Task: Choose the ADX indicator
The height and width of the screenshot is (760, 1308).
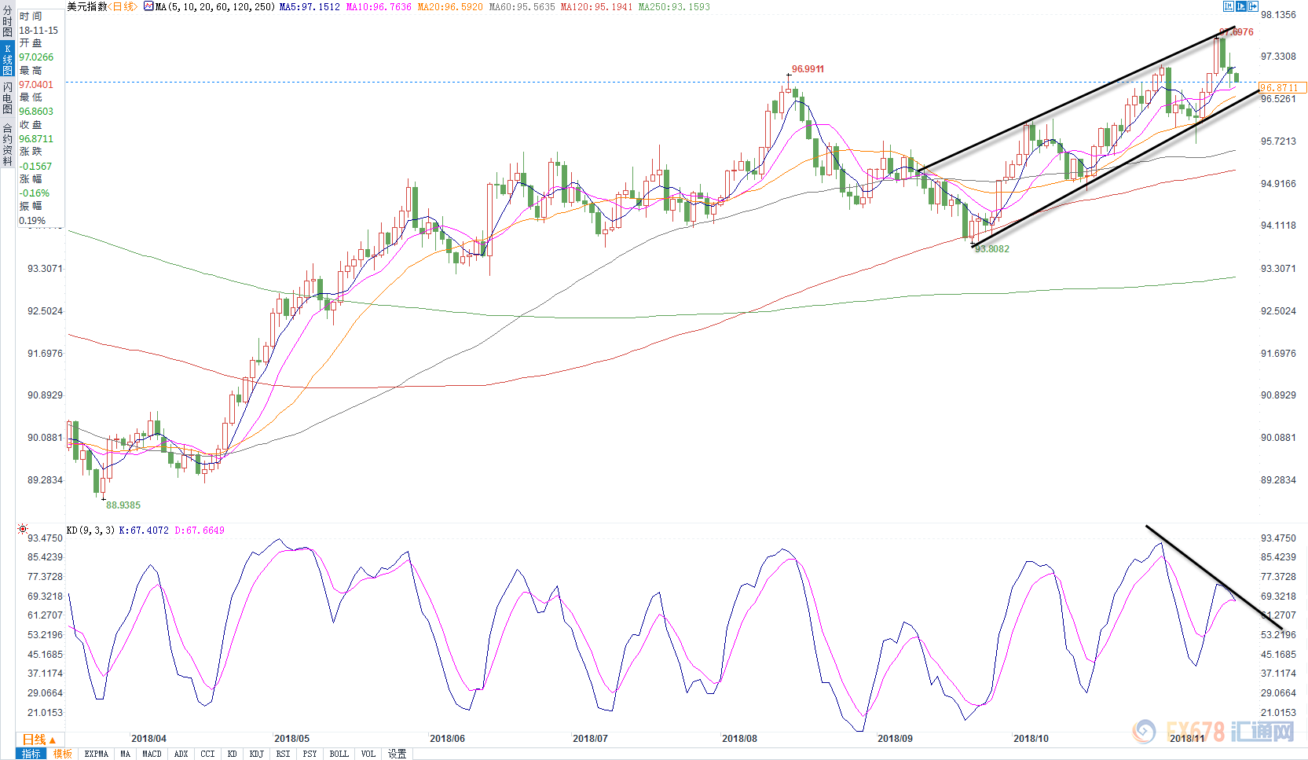Action: [x=181, y=754]
